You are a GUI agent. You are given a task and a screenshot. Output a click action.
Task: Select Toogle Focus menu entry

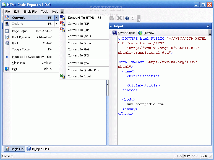pyautogui.click(x=32, y=49)
